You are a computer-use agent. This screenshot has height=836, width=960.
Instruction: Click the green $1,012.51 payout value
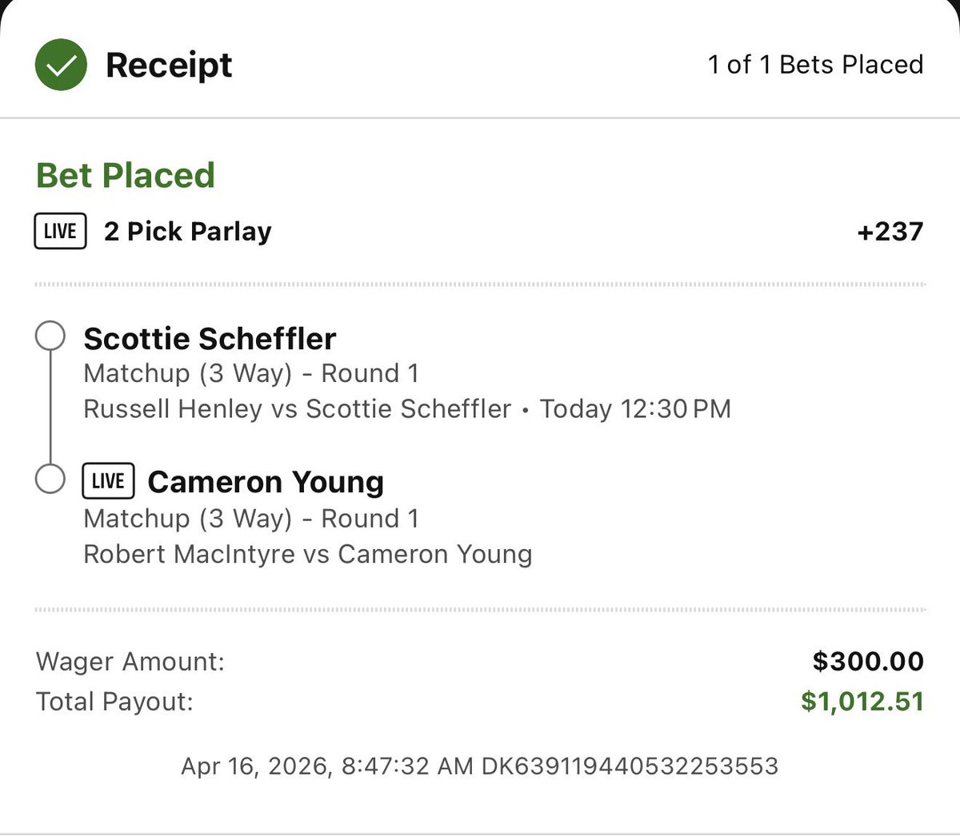tap(862, 702)
